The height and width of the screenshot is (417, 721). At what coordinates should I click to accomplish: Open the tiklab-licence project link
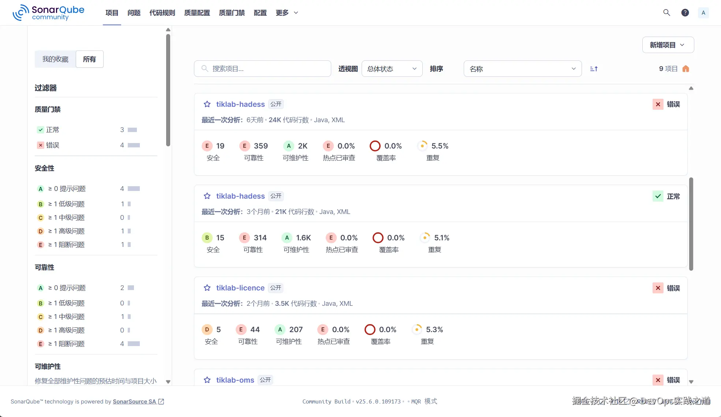click(240, 288)
